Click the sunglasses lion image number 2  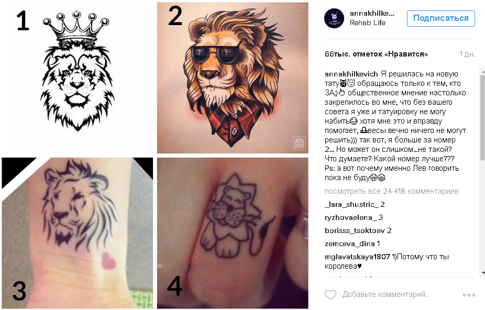[233, 78]
